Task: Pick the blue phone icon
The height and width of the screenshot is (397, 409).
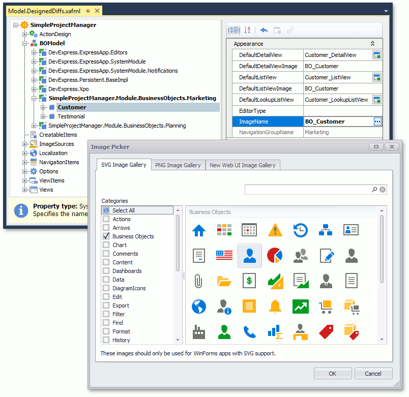Action: [x=249, y=332]
